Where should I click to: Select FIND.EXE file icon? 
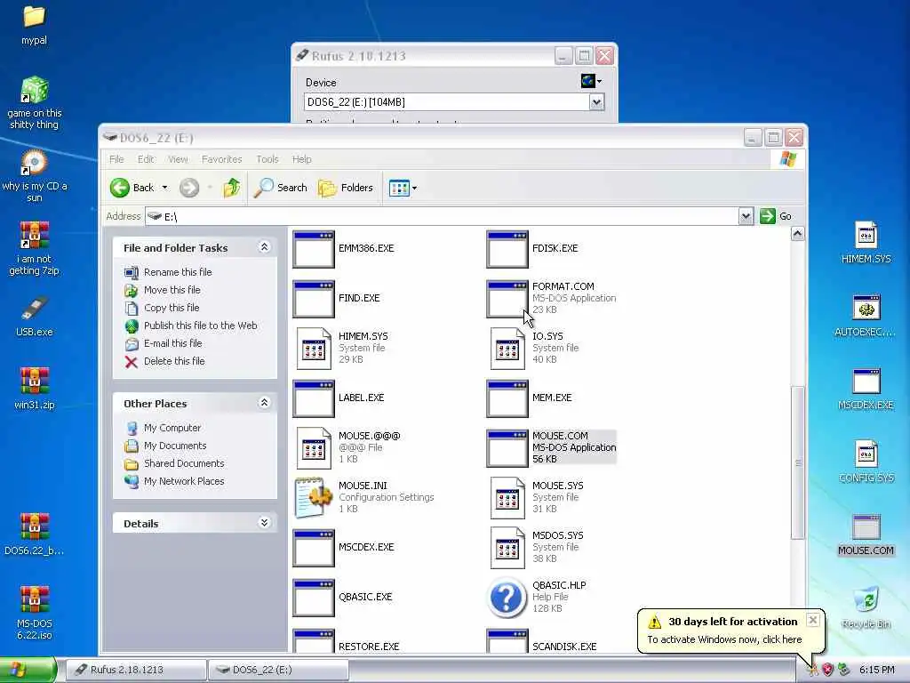[x=314, y=299]
